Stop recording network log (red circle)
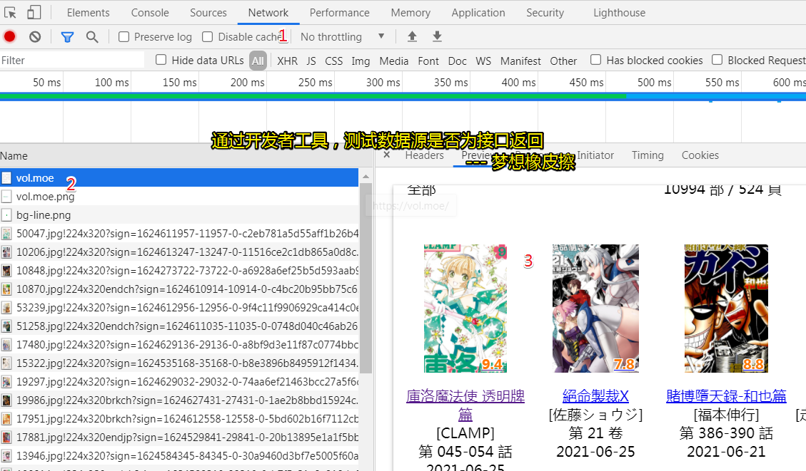 click(10, 36)
